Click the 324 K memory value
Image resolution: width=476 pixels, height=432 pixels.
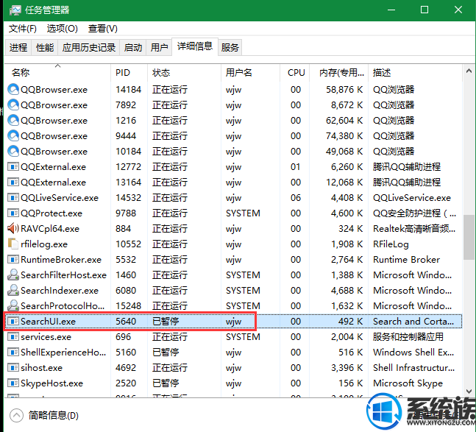click(351, 229)
